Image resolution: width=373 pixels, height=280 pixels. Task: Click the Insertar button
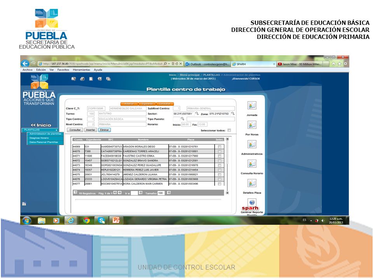coord(91,130)
